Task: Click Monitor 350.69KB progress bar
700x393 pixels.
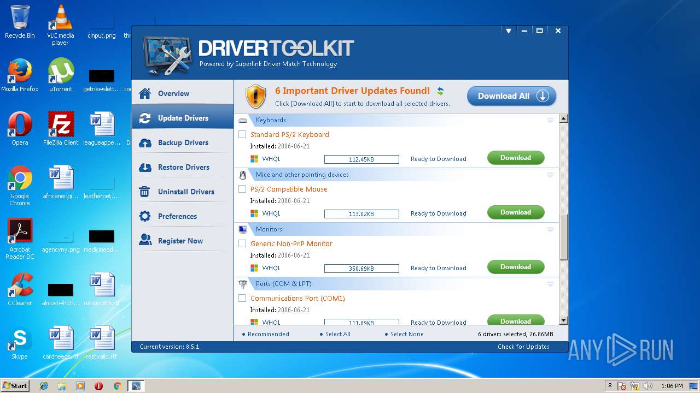Action: 361,269
